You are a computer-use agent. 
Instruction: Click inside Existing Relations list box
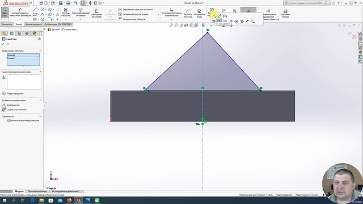(x=24, y=82)
